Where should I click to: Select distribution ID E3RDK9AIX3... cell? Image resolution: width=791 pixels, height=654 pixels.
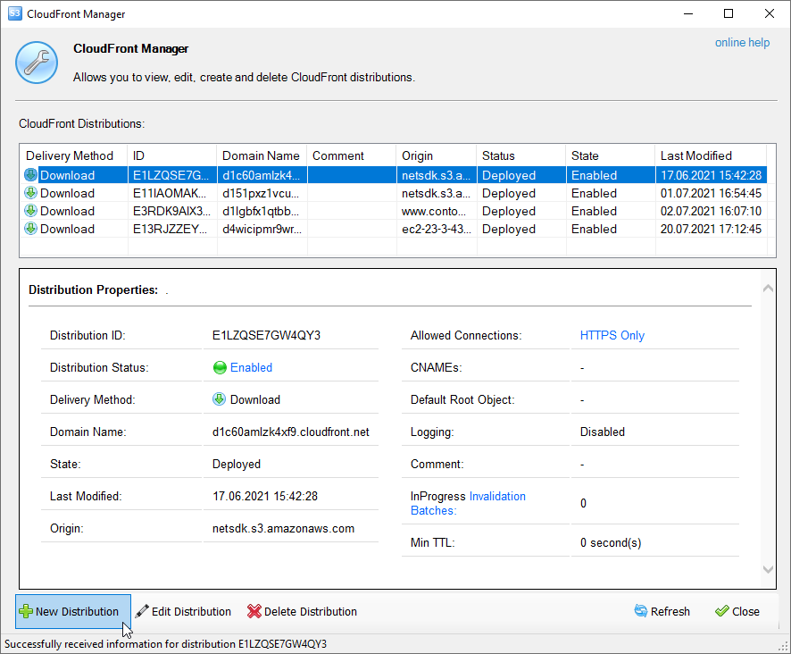(x=172, y=211)
